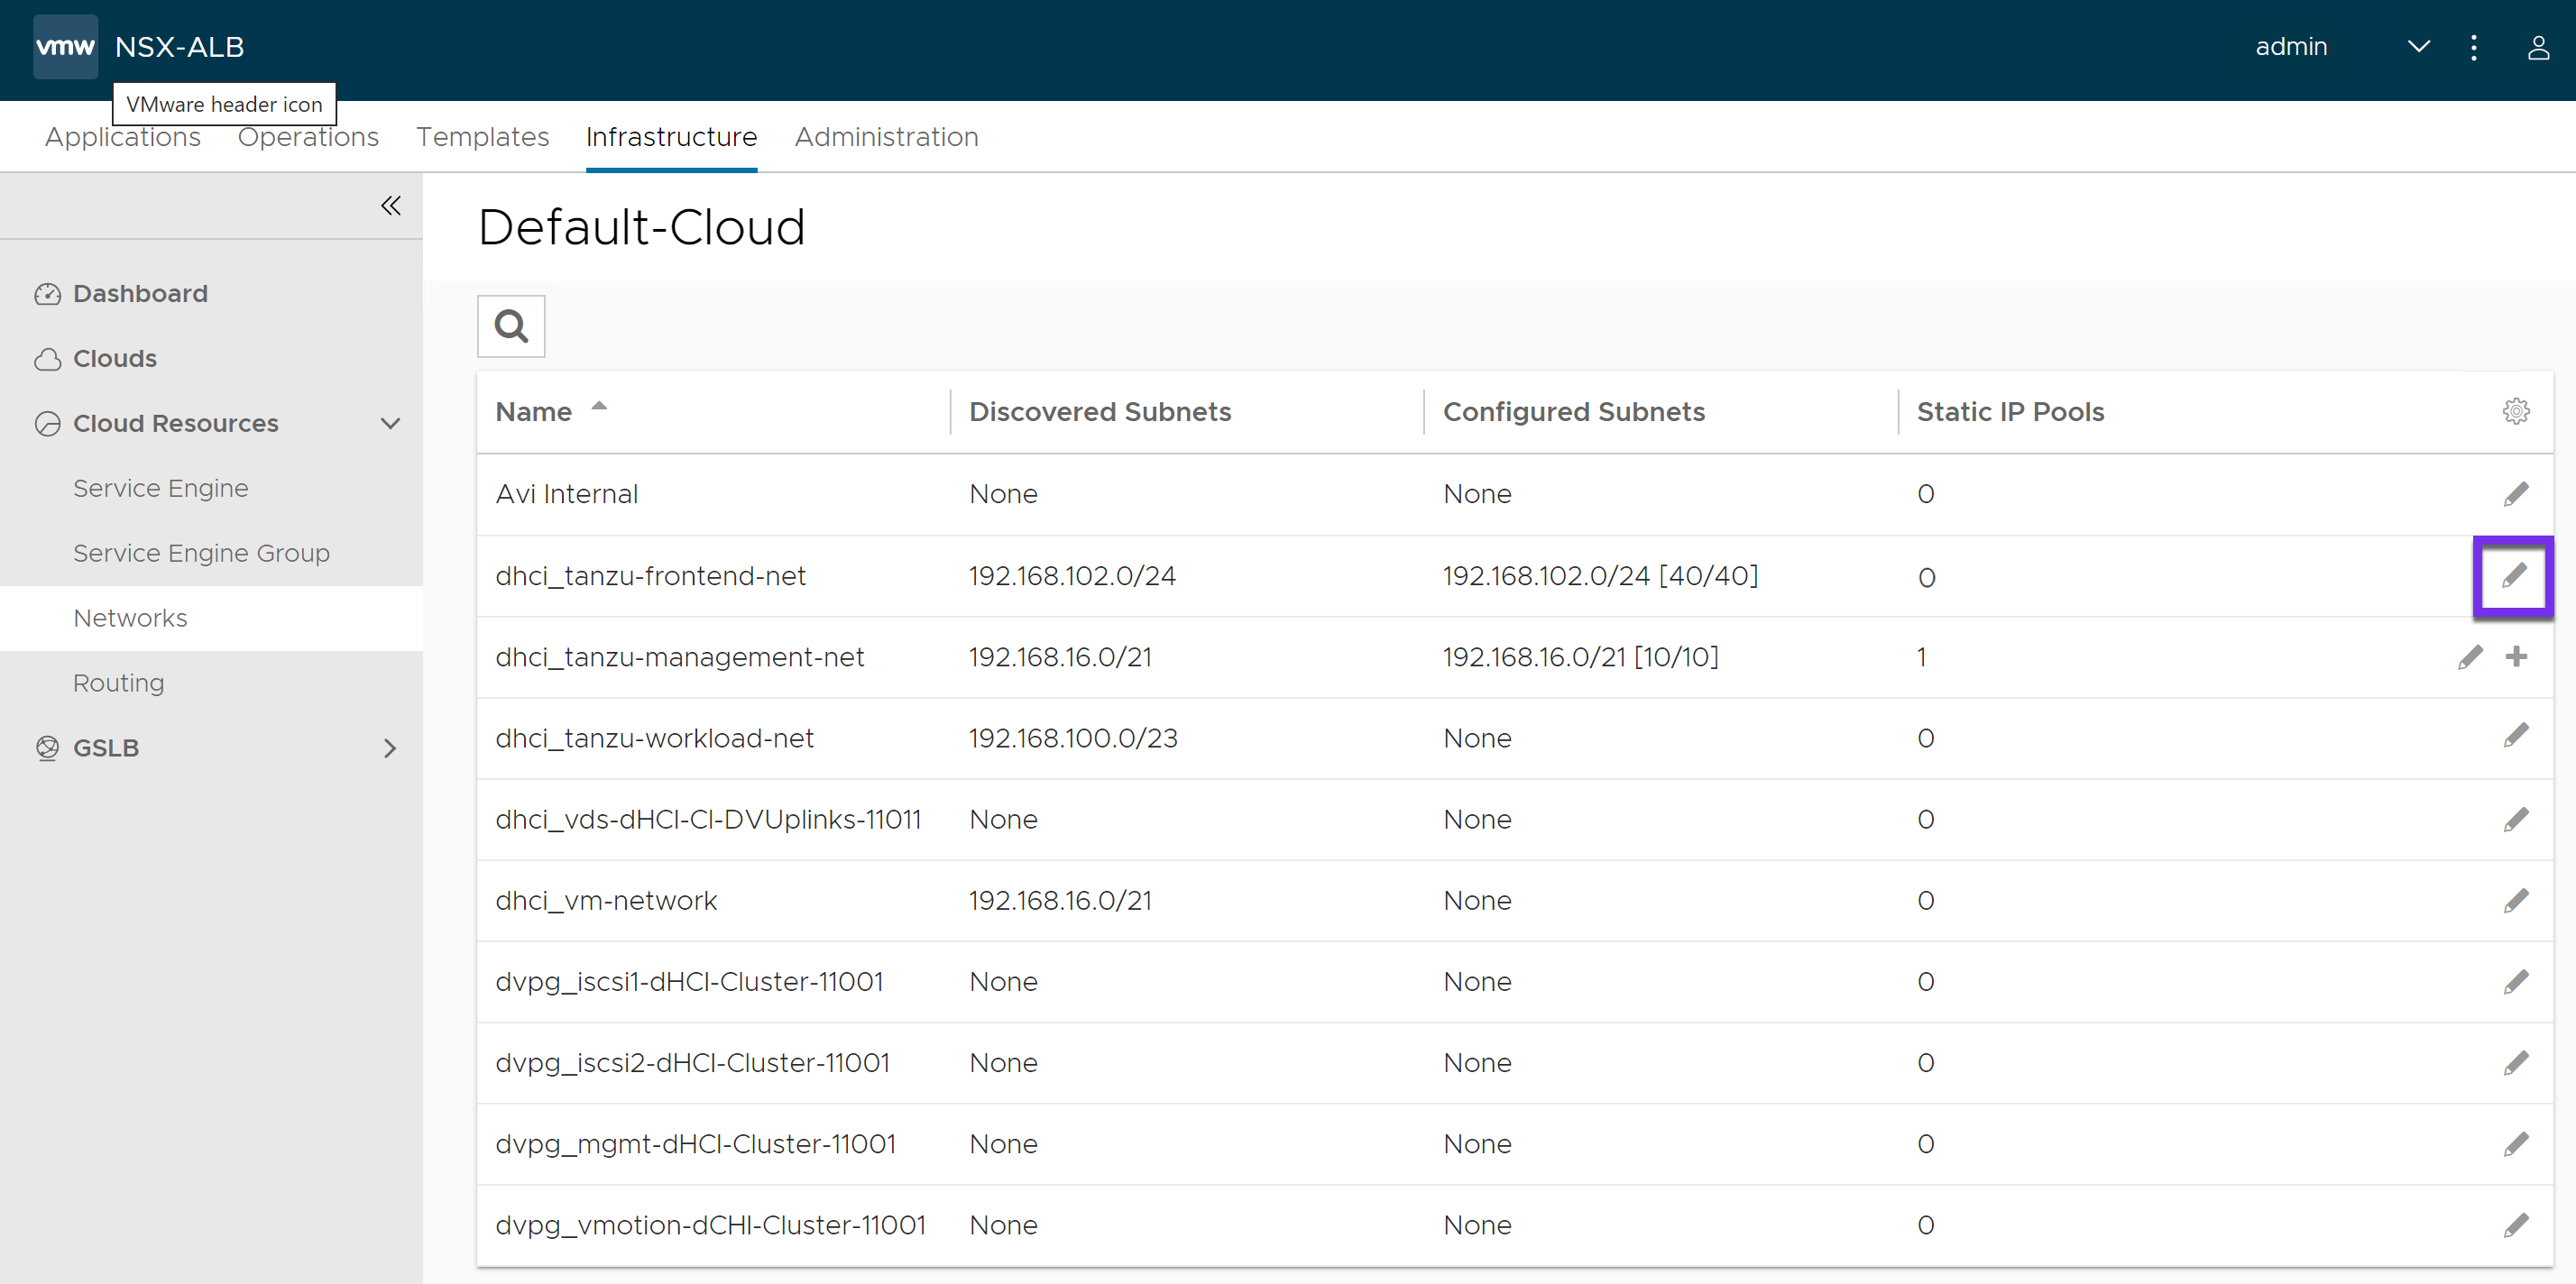Open Service Engine Group page
The image size is (2576, 1284).
pyautogui.click(x=201, y=553)
